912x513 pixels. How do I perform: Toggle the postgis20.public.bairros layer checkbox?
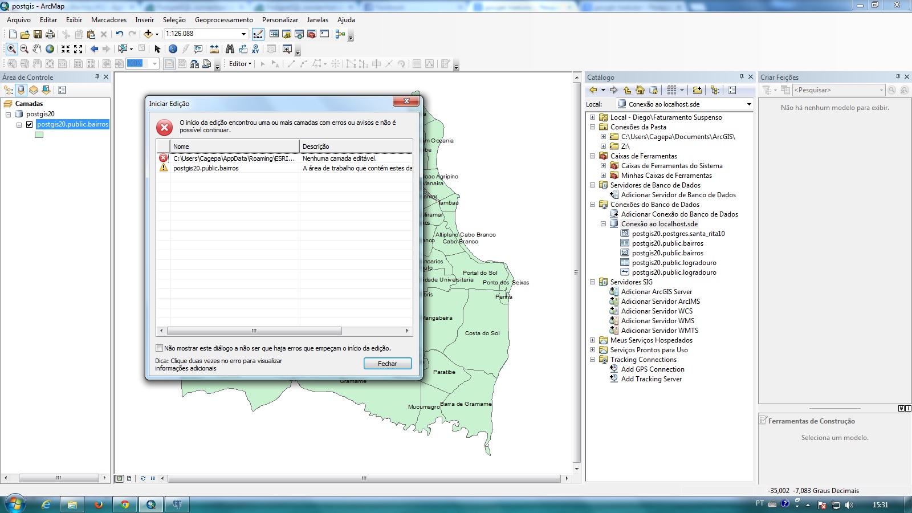click(30, 124)
